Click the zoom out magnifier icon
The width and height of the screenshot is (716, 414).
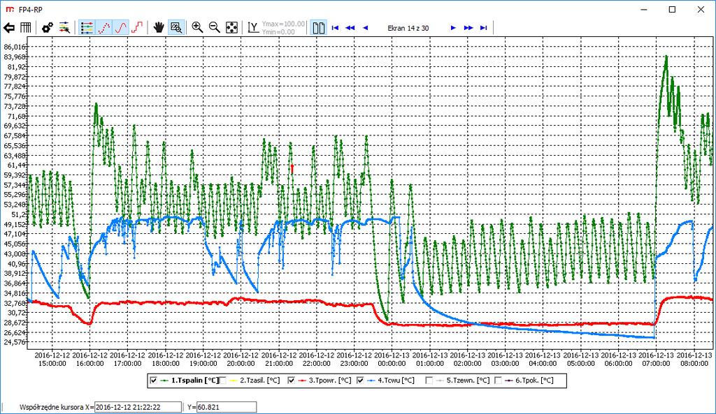(215, 28)
